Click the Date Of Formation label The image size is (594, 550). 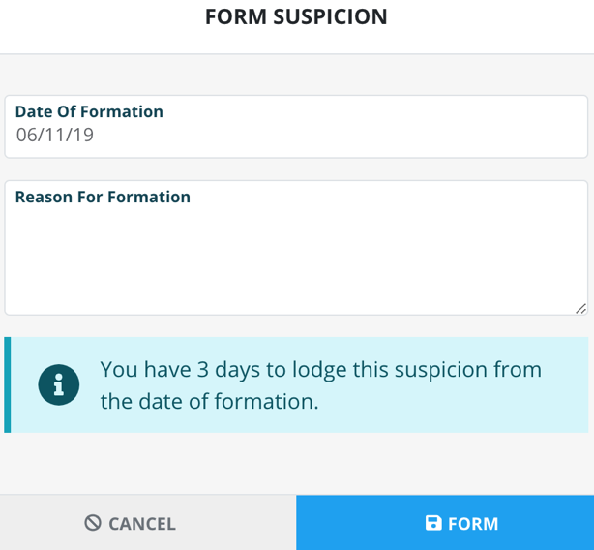(x=89, y=111)
